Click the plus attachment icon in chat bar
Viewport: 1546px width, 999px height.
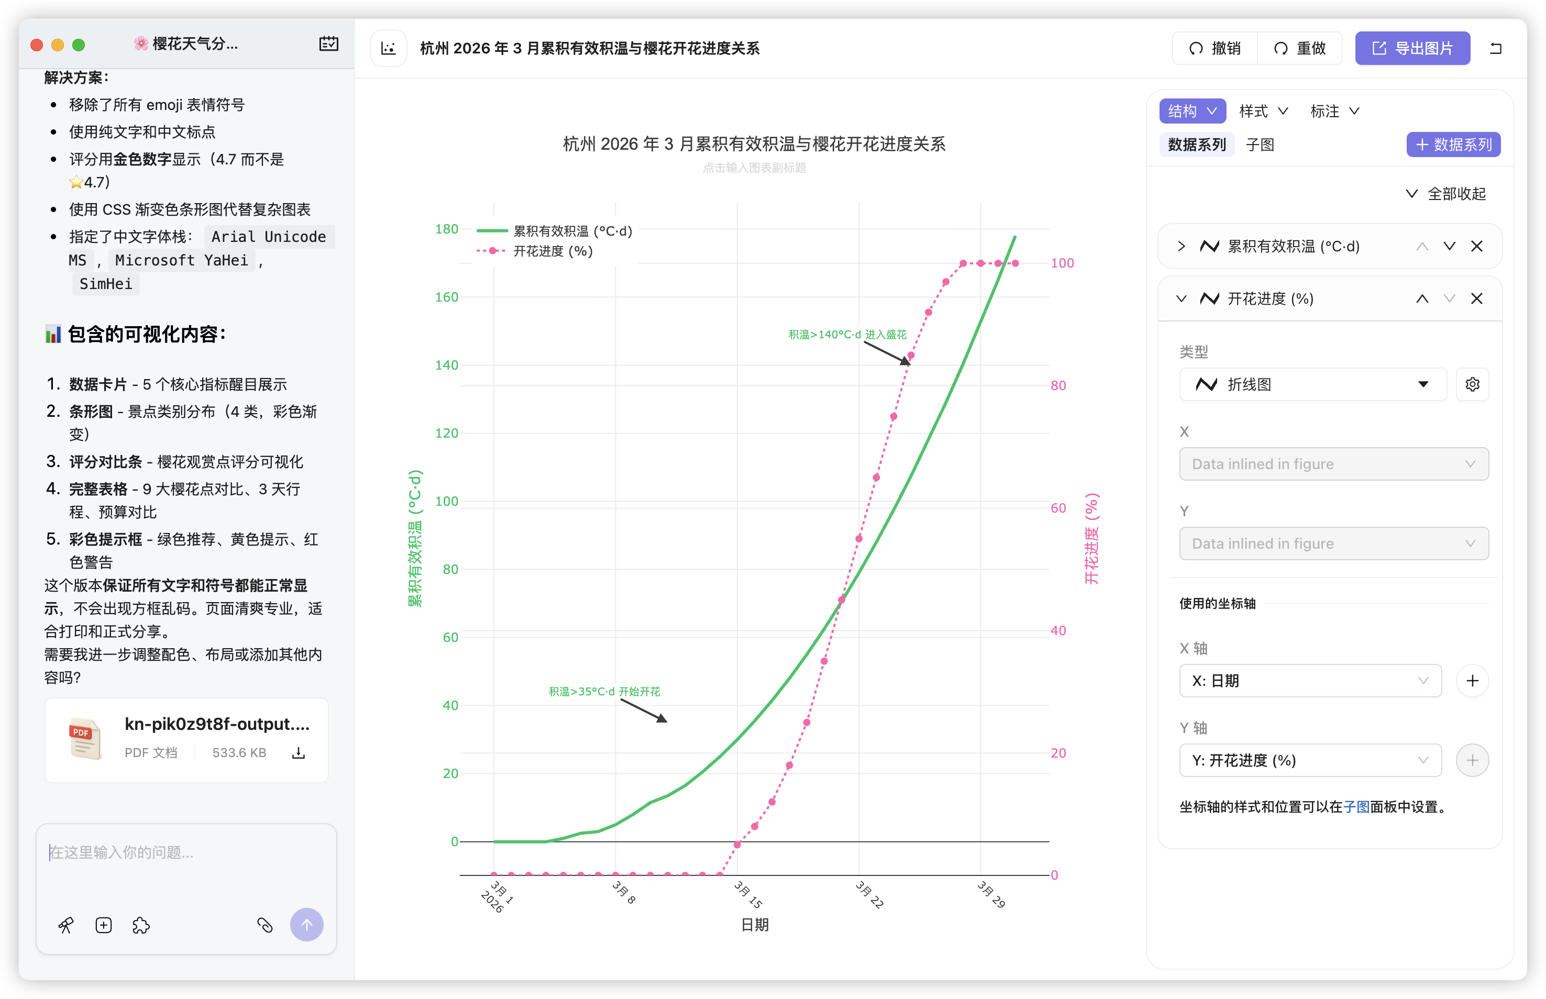[103, 926]
